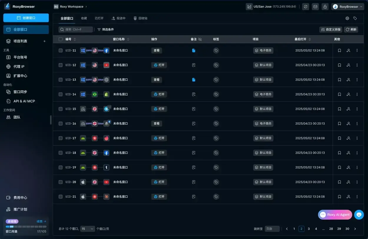368x239 pixels.
Task: Click the lock icon in top header
Action: pyautogui.click(x=325, y=7)
